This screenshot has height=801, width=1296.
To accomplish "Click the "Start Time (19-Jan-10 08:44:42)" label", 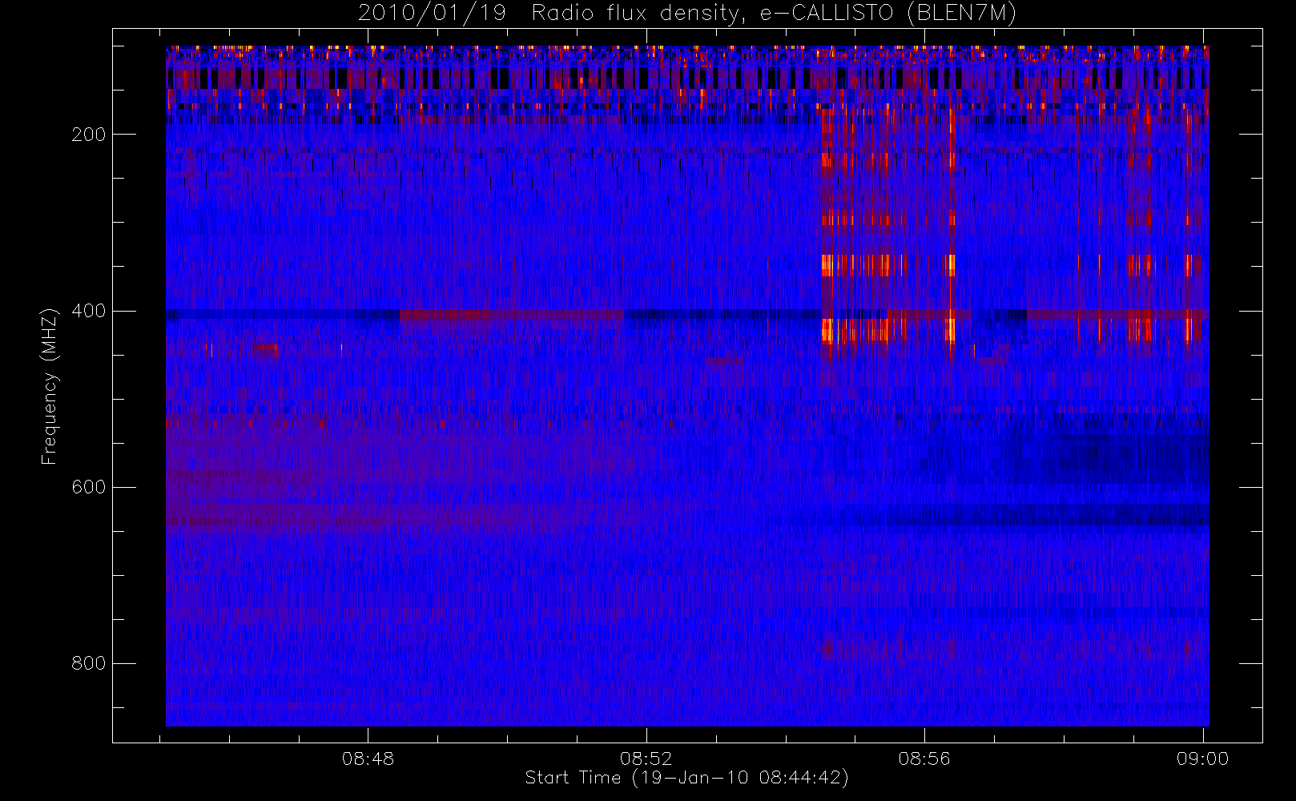I will (687, 778).
